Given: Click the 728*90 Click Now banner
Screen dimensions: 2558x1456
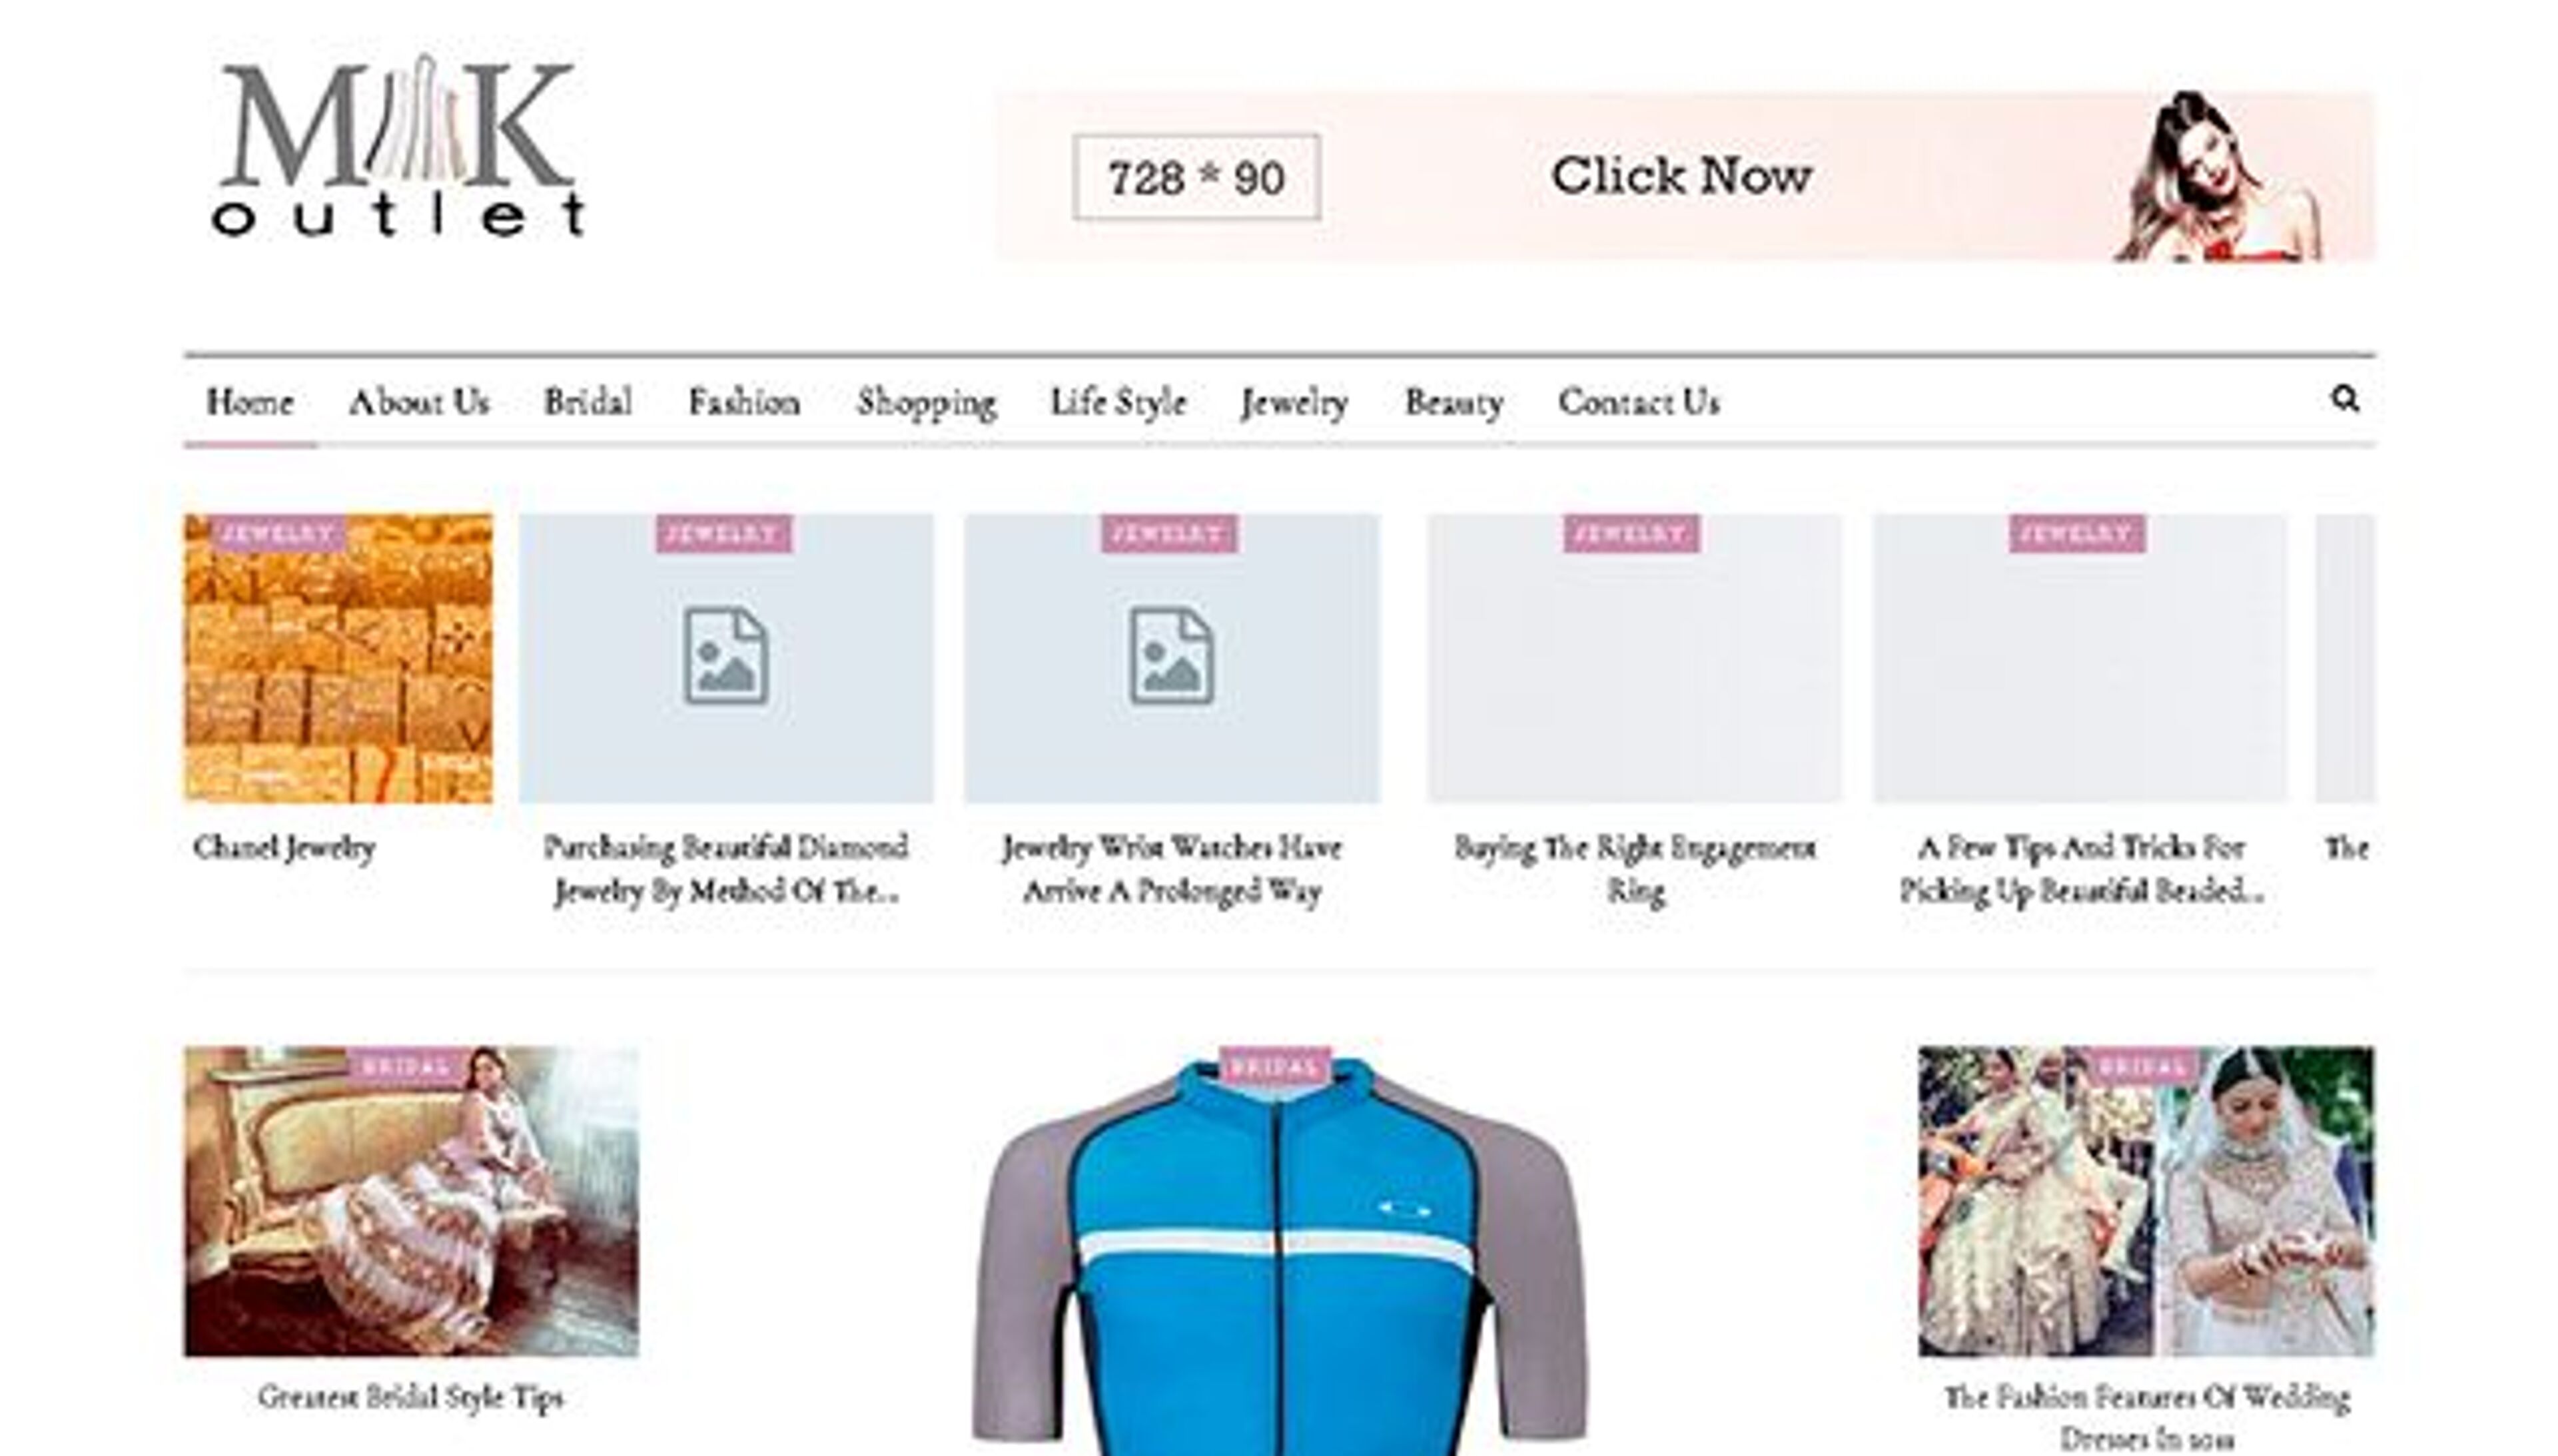Looking at the screenshot, I should (x=1683, y=177).
